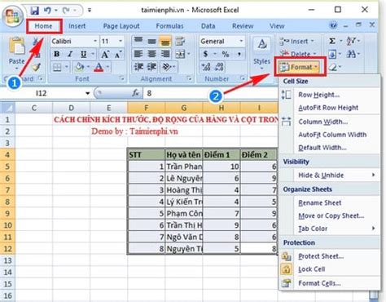
Task: Apply the fill color bucket
Action: [x=80, y=67]
